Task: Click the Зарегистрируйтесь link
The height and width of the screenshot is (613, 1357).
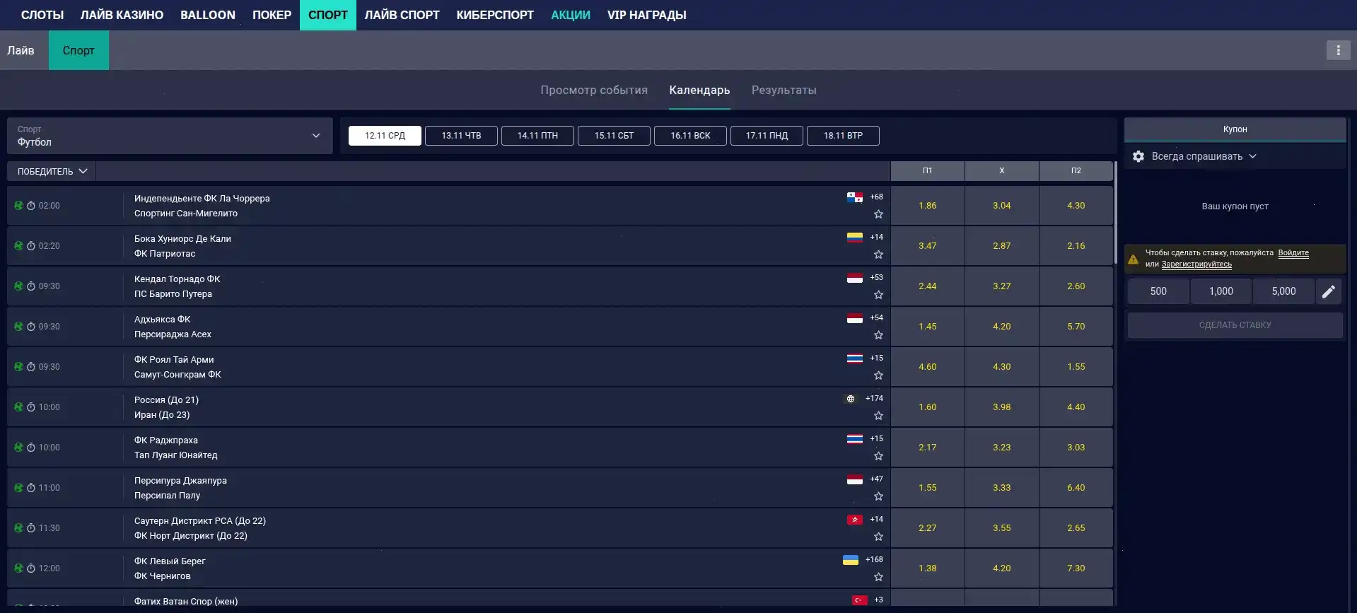Action: tap(1196, 264)
